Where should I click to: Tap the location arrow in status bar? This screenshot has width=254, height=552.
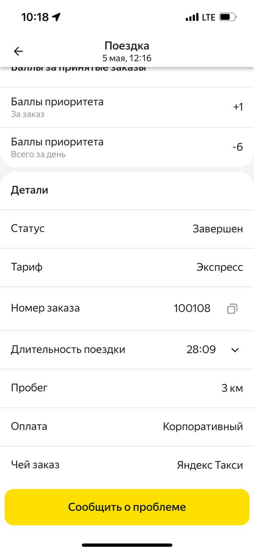(x=56, y=17)
